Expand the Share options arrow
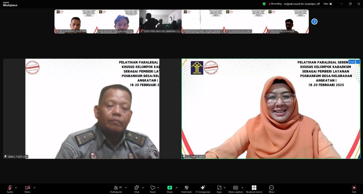This screenshot has height=194, width=363. (x=177, y=187)
